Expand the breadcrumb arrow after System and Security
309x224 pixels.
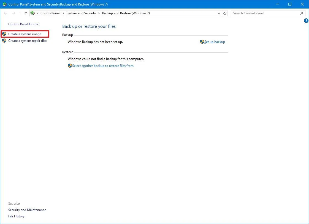[x=98, y=13]
